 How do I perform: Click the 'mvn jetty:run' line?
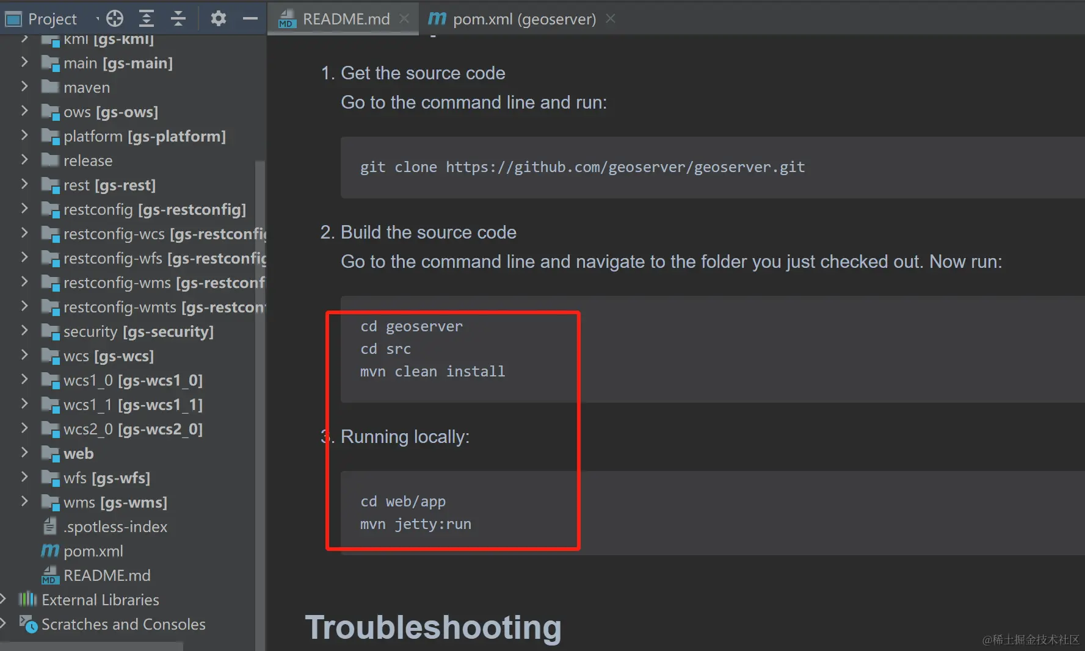click(415, 523)
